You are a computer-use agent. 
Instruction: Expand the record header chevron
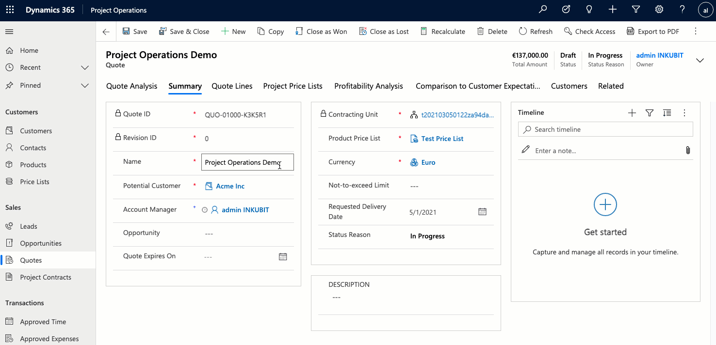pyautogui.click(x=700, y=60)
